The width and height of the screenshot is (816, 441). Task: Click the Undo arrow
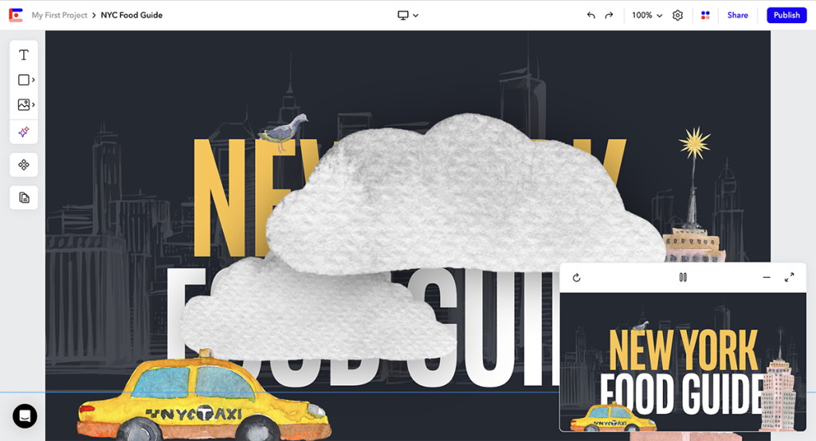[590, 15]
